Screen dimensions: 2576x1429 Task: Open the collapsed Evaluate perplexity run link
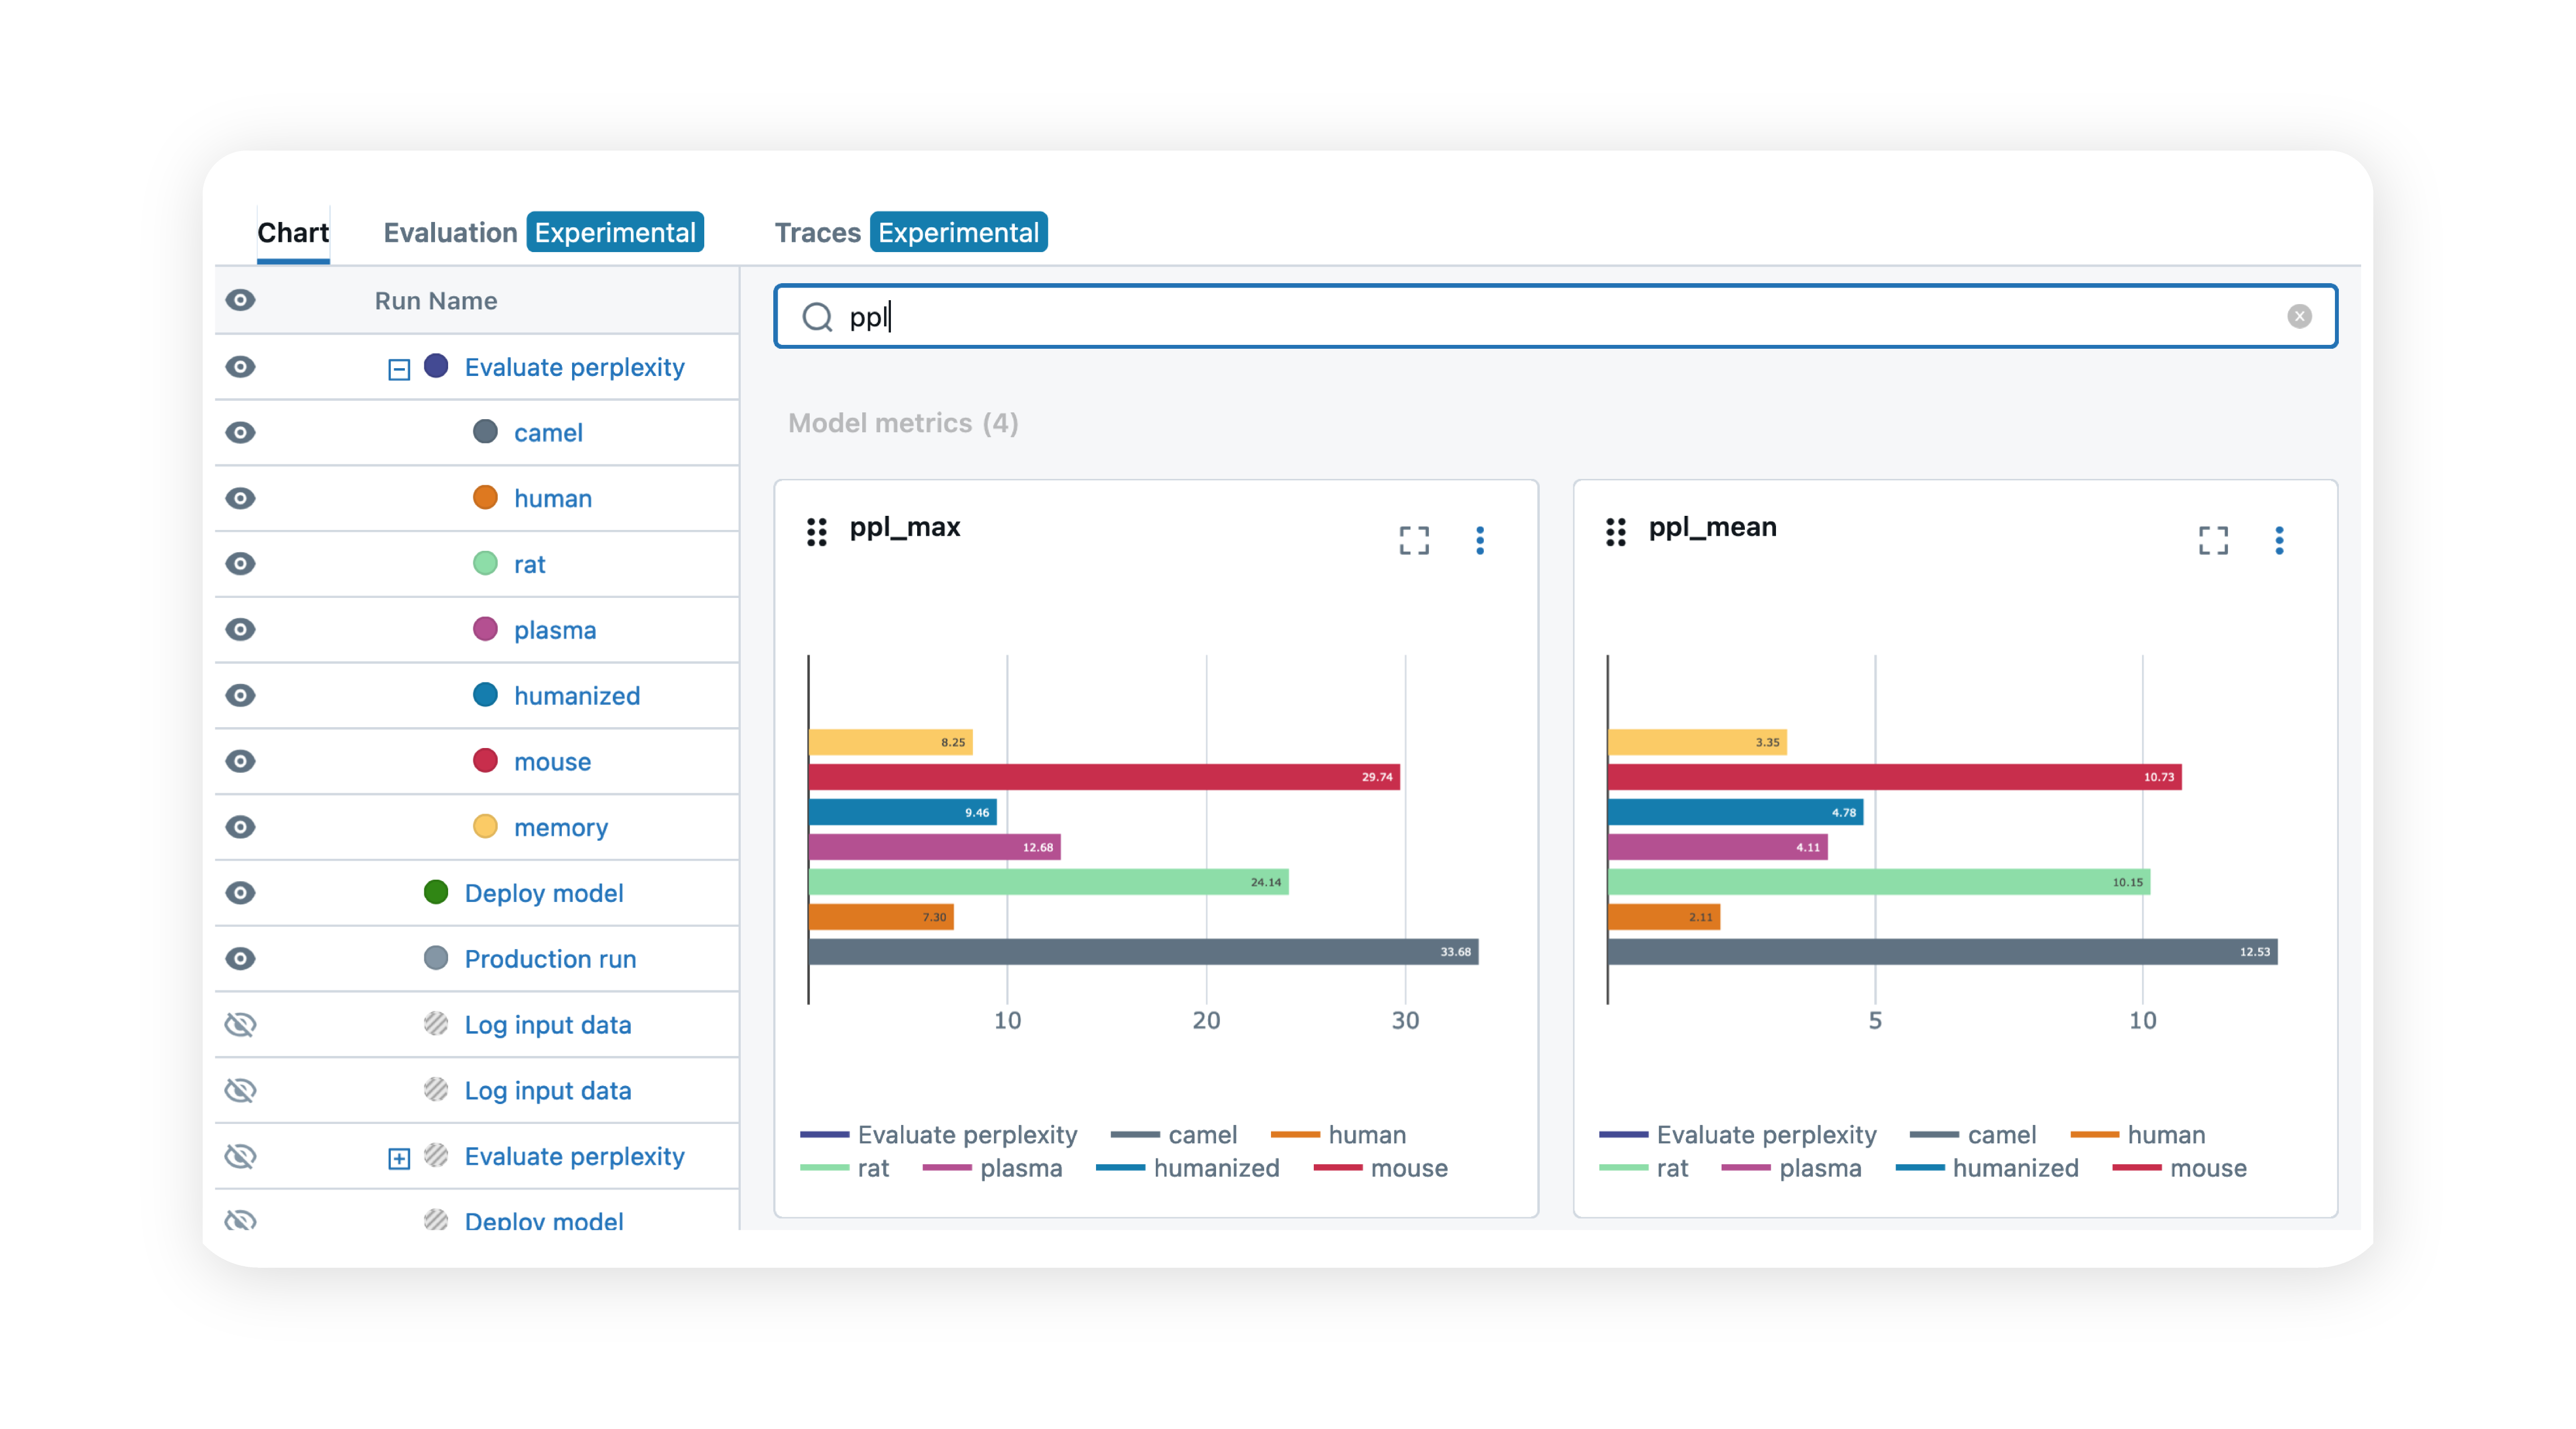(x=574, y=1156)
